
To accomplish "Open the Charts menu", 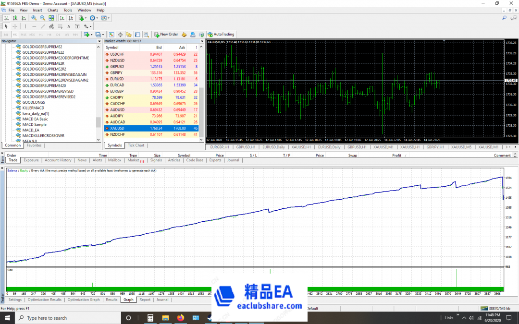I will (x=52, y=10).
